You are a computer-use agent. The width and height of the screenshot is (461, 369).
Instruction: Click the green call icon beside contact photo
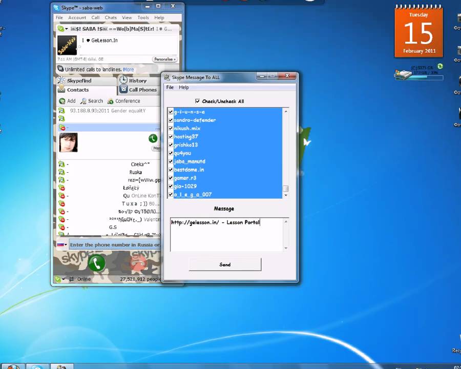(x=153, y=138)
